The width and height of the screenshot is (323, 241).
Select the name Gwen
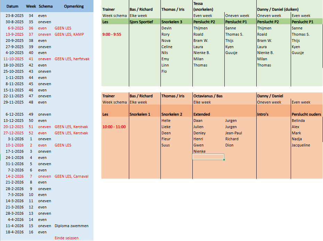198,145
